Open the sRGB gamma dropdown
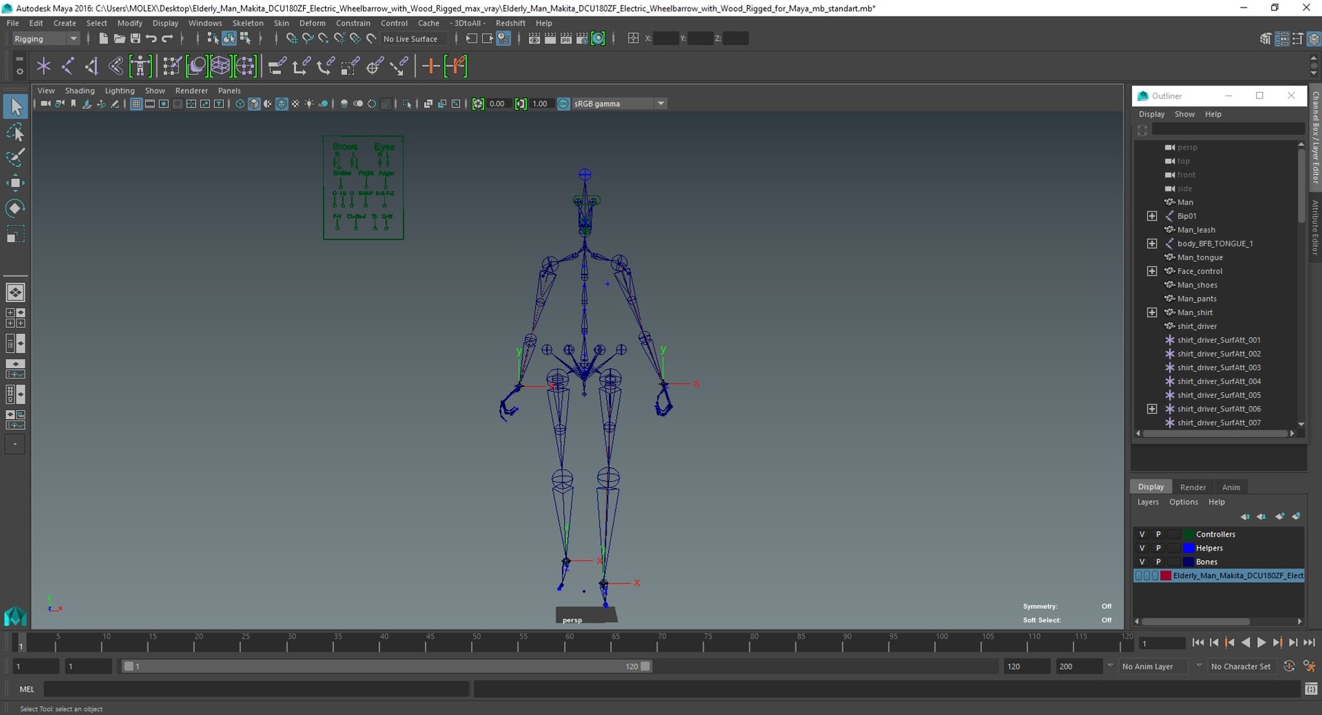 (660, 104)
